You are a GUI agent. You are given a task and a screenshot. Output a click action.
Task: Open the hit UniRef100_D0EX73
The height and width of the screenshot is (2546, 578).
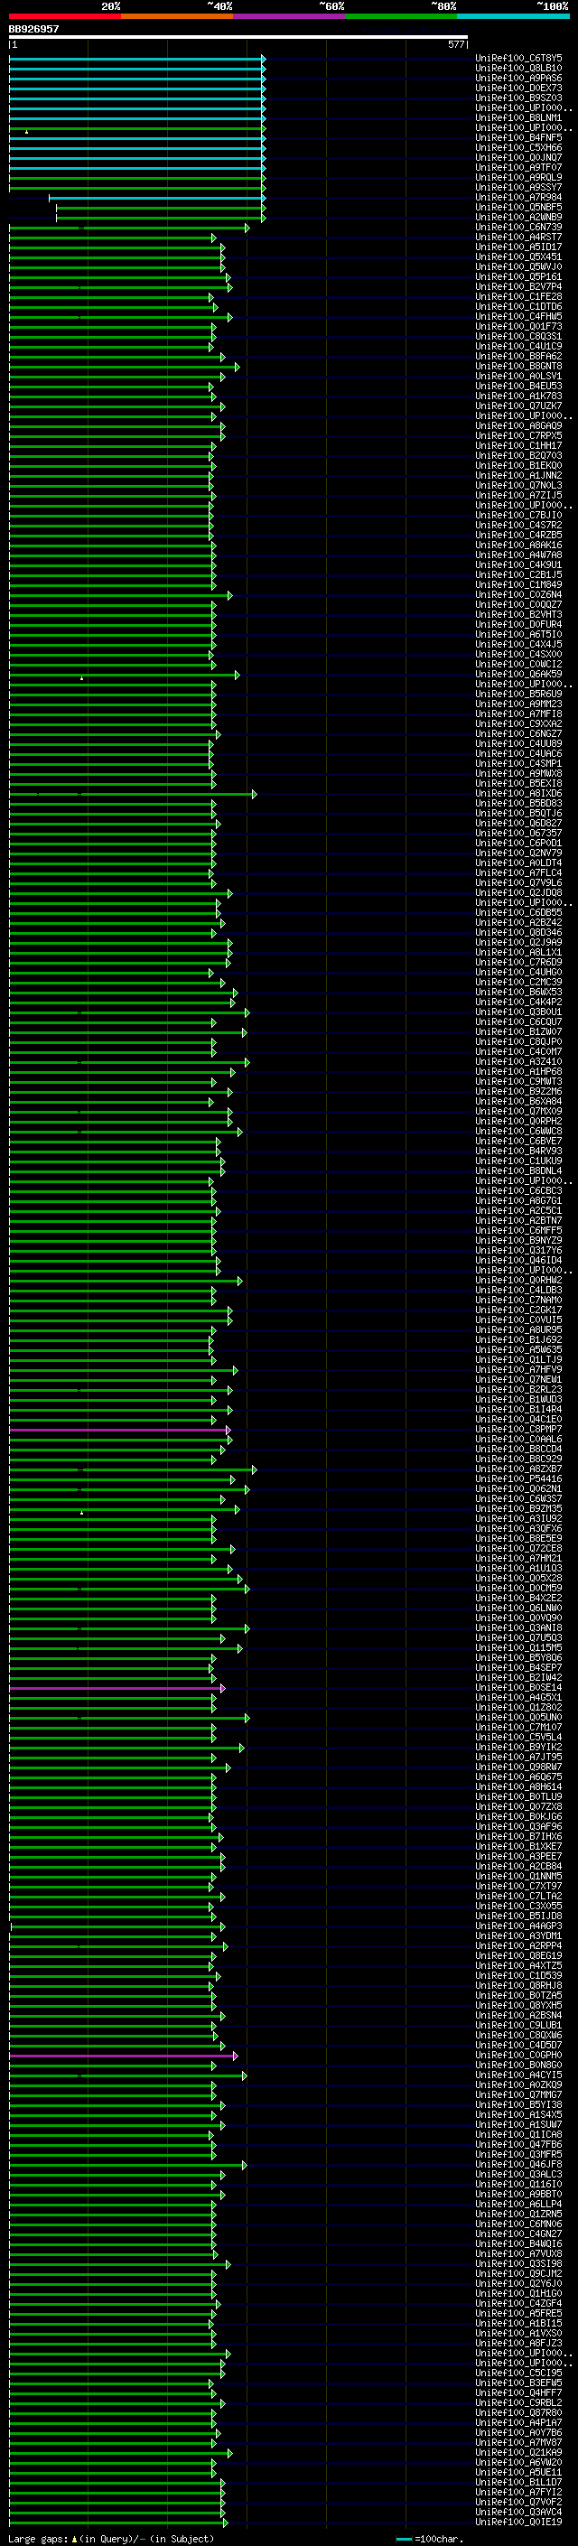(518, 88)
